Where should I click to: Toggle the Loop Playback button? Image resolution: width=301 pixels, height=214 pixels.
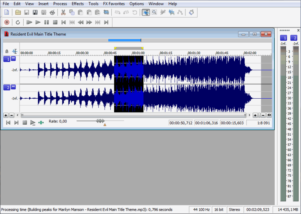18,22
